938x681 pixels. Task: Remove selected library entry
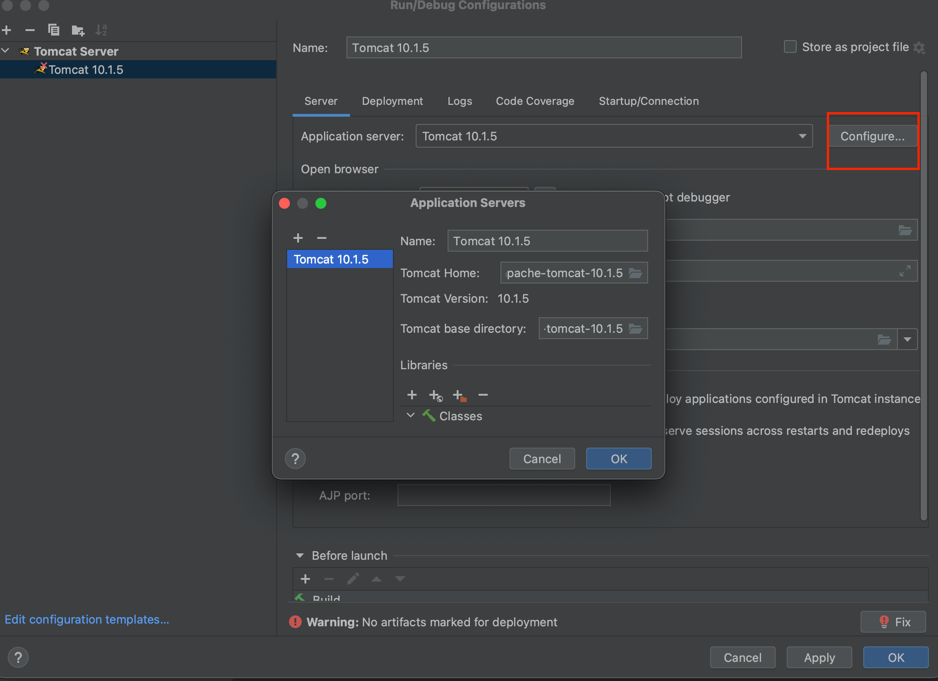coord(483,395)
